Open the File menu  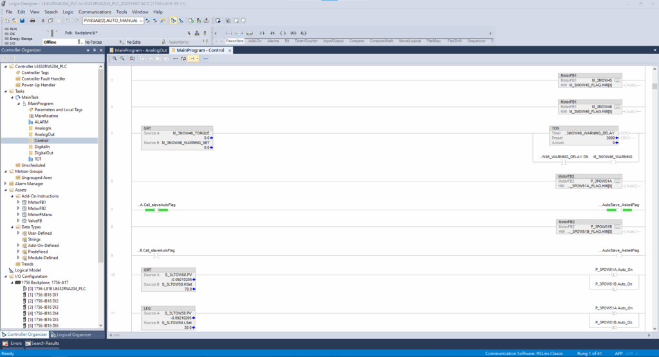coord(9,12)
